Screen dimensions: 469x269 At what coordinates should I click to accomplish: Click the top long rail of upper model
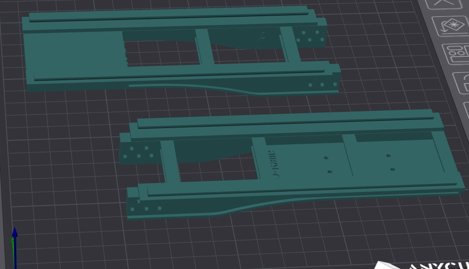pyautogui.click(x=167, y=14)
